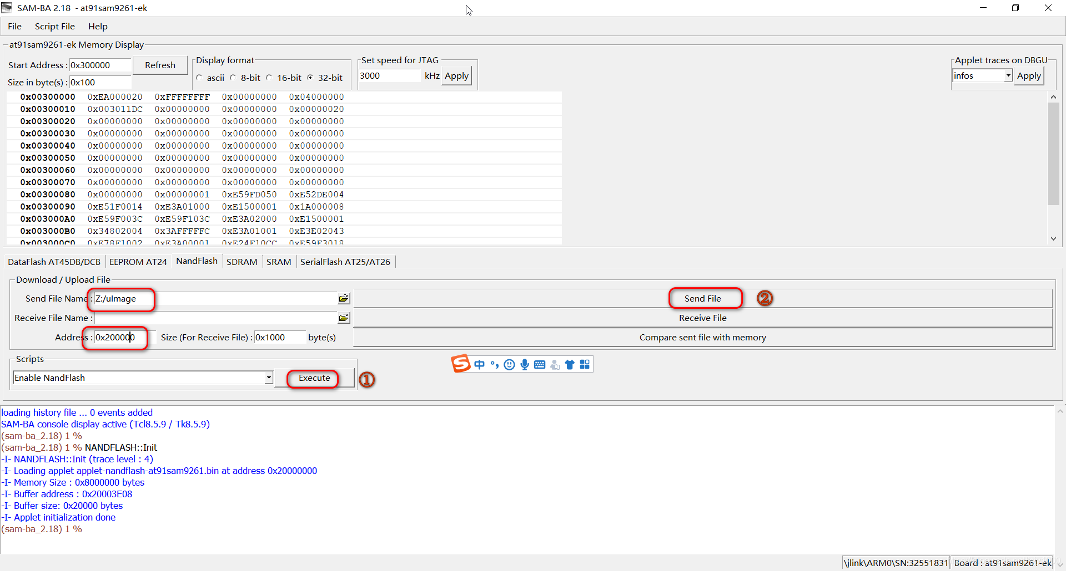1066x571 pixels.
Task: Select the ascii display format
Action: point(199,78)
